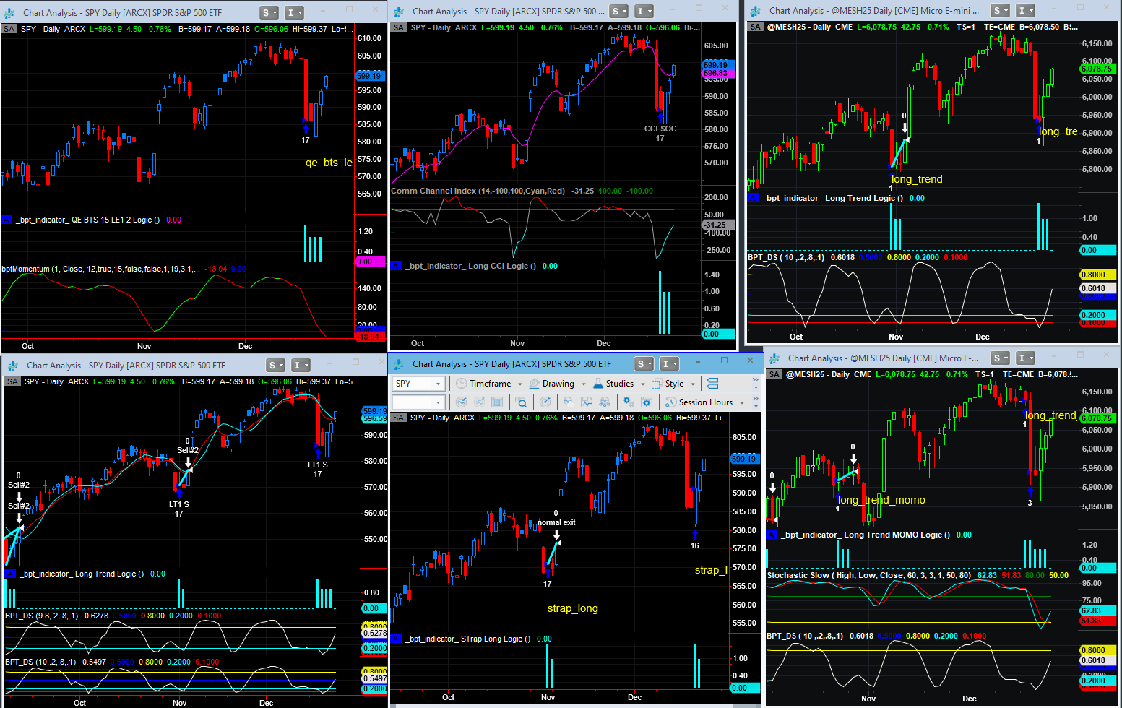1122x708 pixels.
Task: Expand the Session Hours dropdown
Action: 743,402
